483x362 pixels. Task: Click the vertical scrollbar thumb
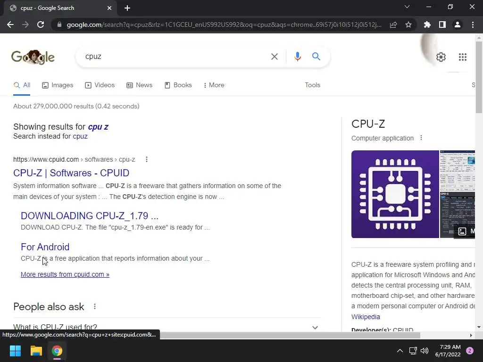click(x=479, y=77)
